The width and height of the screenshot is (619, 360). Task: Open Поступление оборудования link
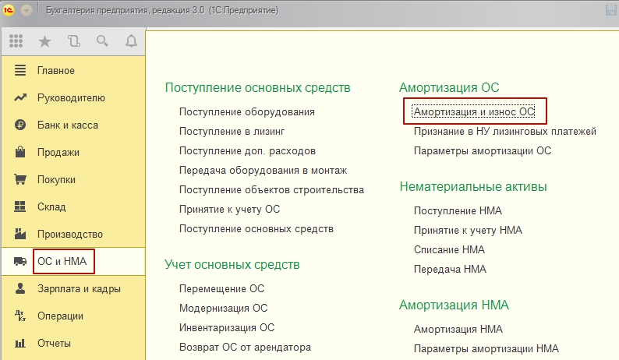pos(247,112)
